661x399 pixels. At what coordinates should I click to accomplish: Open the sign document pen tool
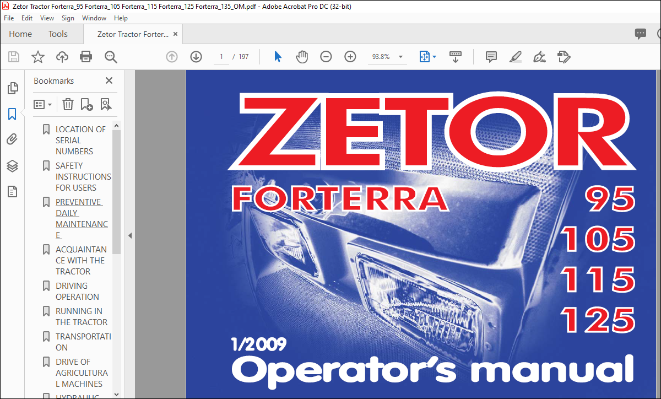coord(540,57)
